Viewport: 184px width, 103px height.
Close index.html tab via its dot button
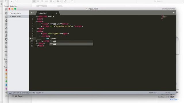pyautogui.click(x=56, y=13)
